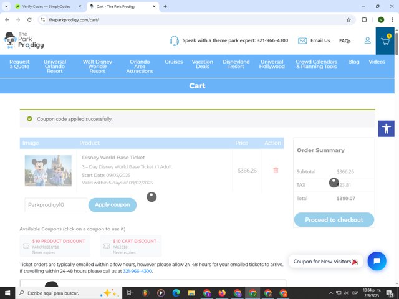This screenshot has width=399, height=299.
Task: Click the Coupon code applied successfully message
Action: [75, 119]
